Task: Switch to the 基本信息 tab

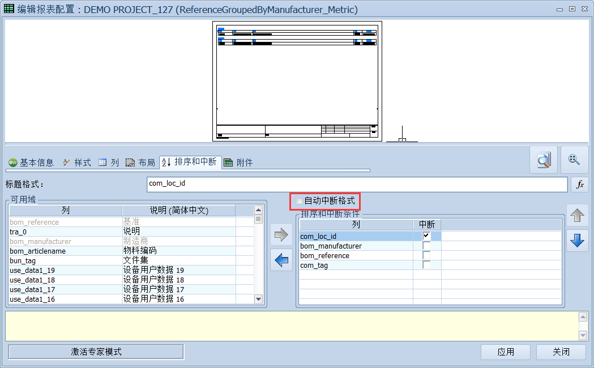Action: (31, 162)
